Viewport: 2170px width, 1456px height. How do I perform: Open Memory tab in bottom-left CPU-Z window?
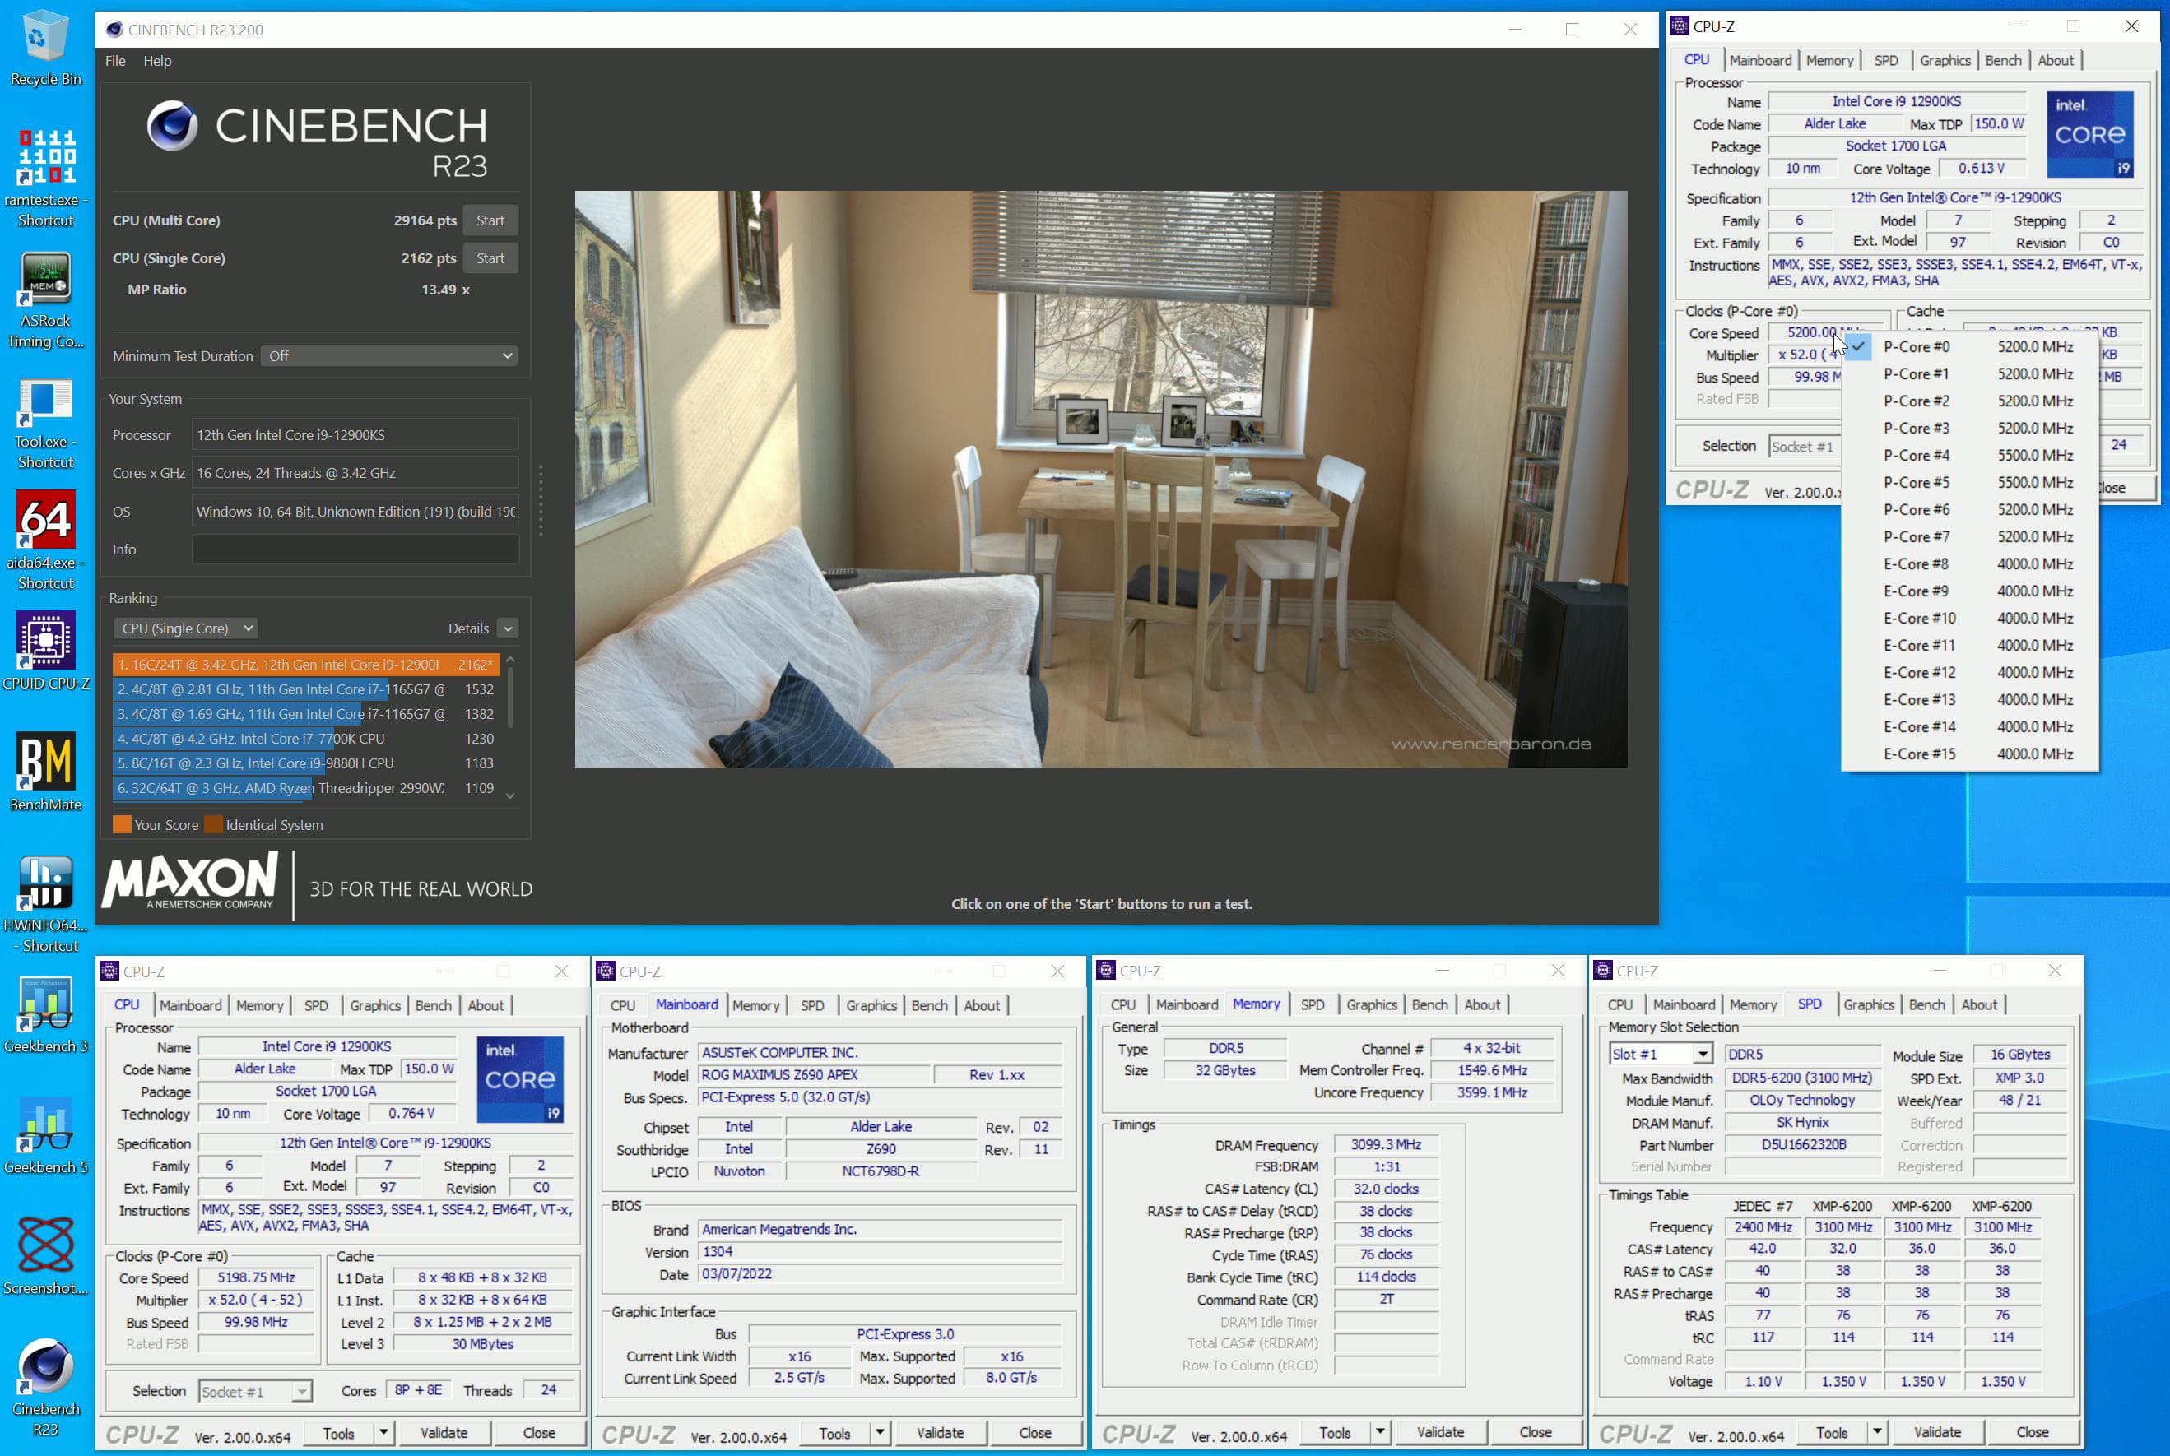tap(259, 1006)
